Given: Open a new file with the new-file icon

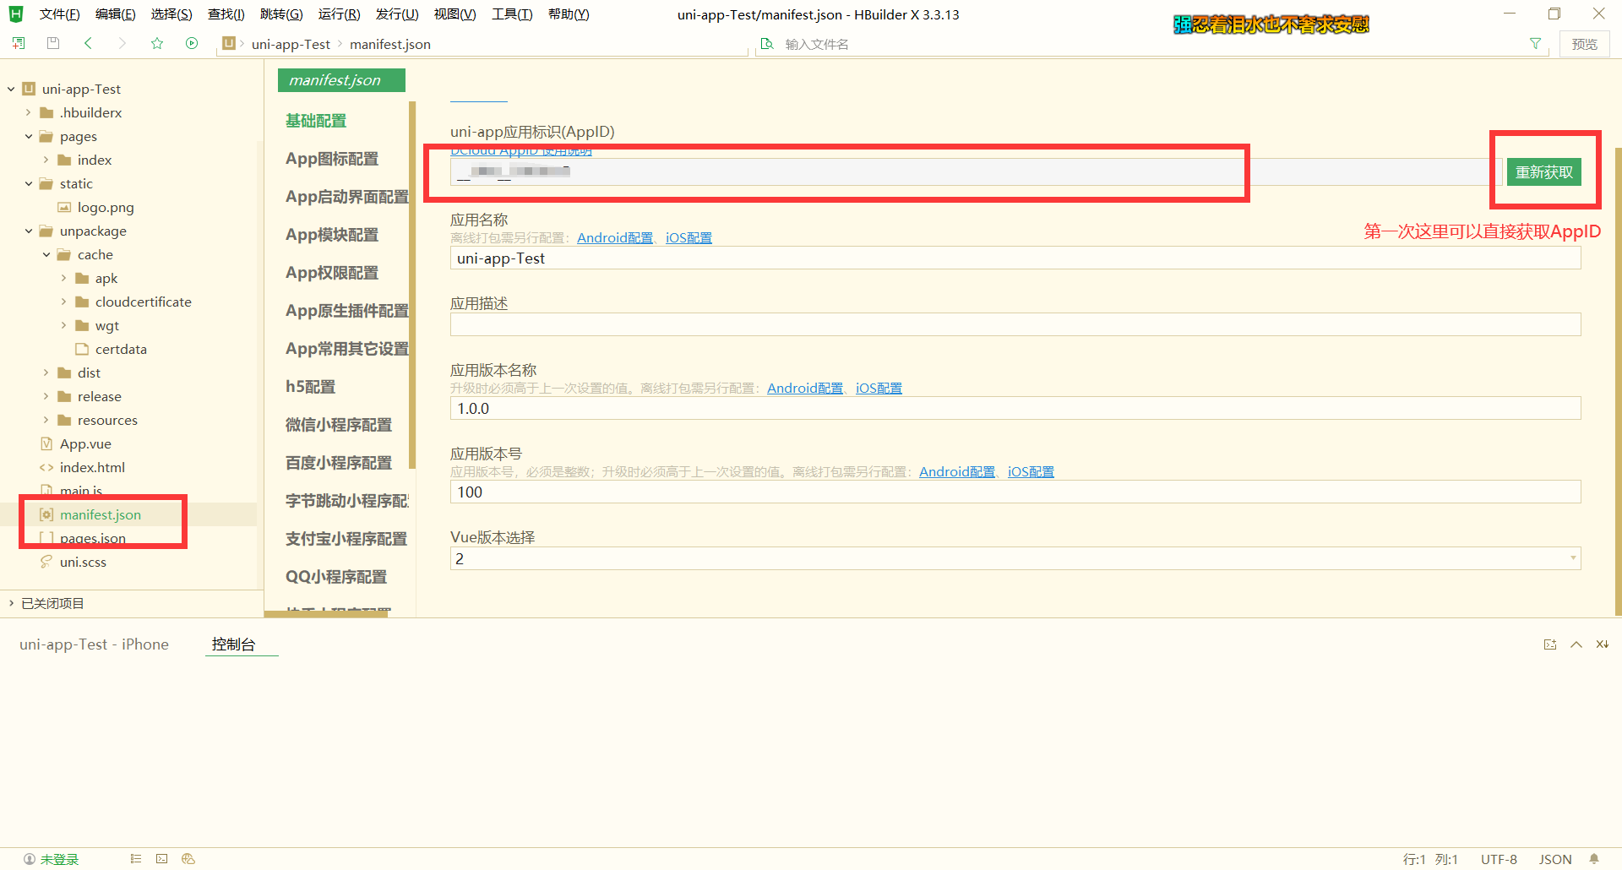Looking at the screenshot, I should click(19, 43).
